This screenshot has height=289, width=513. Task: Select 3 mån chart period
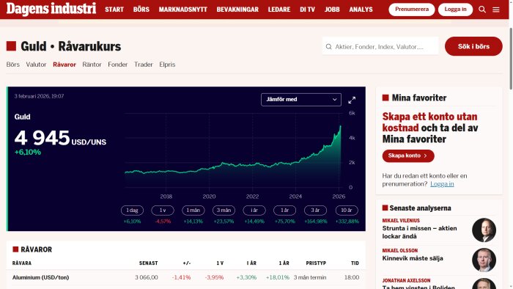pos(224,211)
